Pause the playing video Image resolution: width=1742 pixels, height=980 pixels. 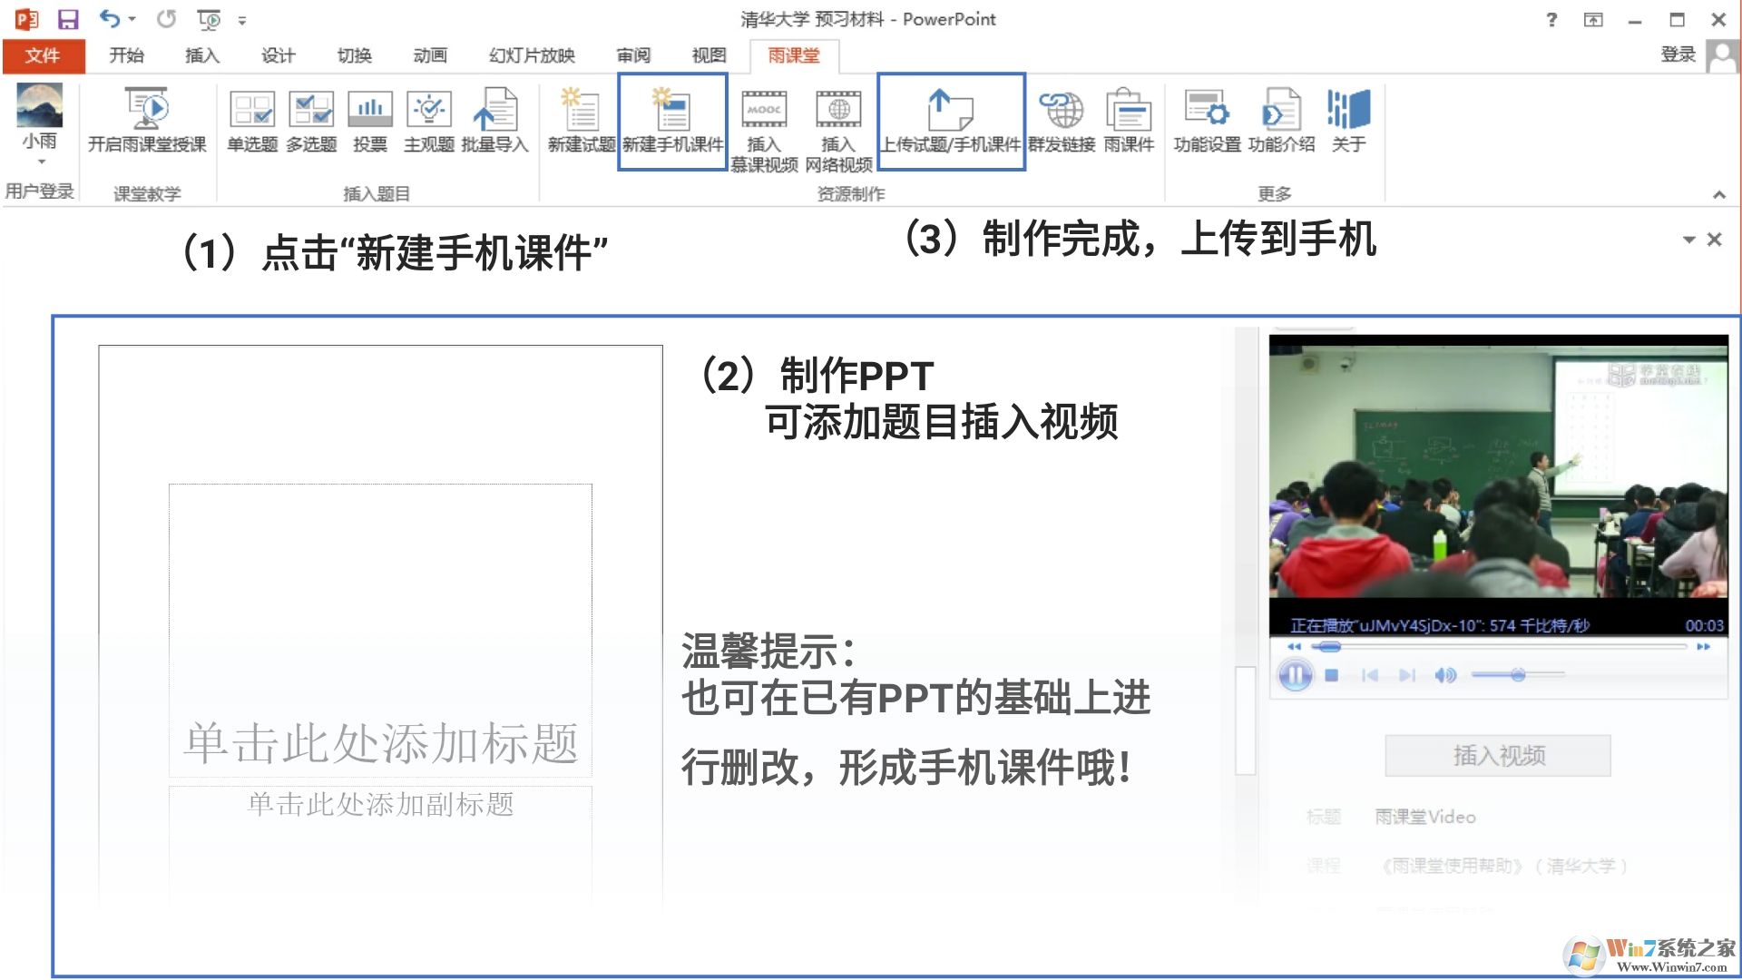pos(1295,675)
